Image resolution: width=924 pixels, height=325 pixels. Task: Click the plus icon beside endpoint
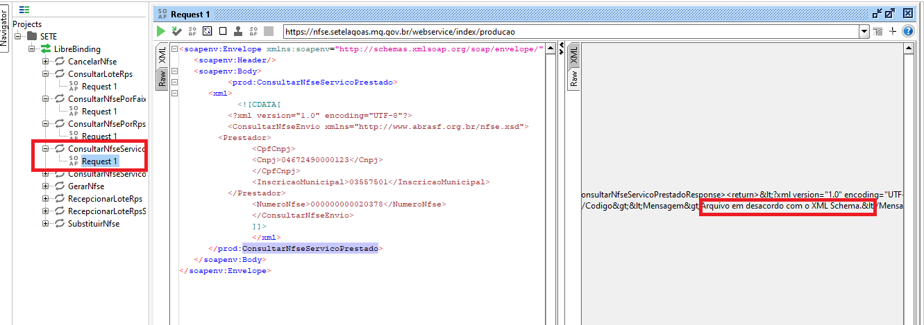pyautogui.click(x=893, y=31)
